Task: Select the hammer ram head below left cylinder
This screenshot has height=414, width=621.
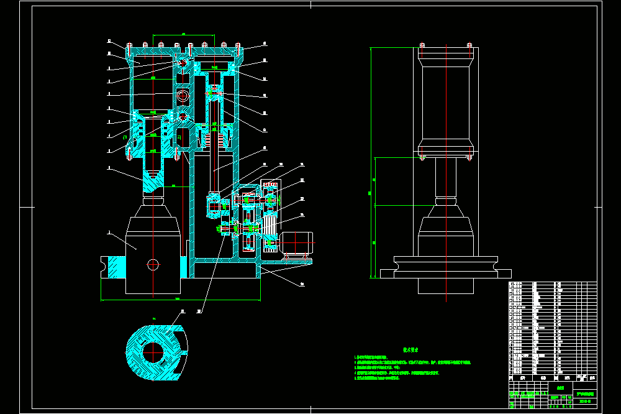Action: [153, 181]
